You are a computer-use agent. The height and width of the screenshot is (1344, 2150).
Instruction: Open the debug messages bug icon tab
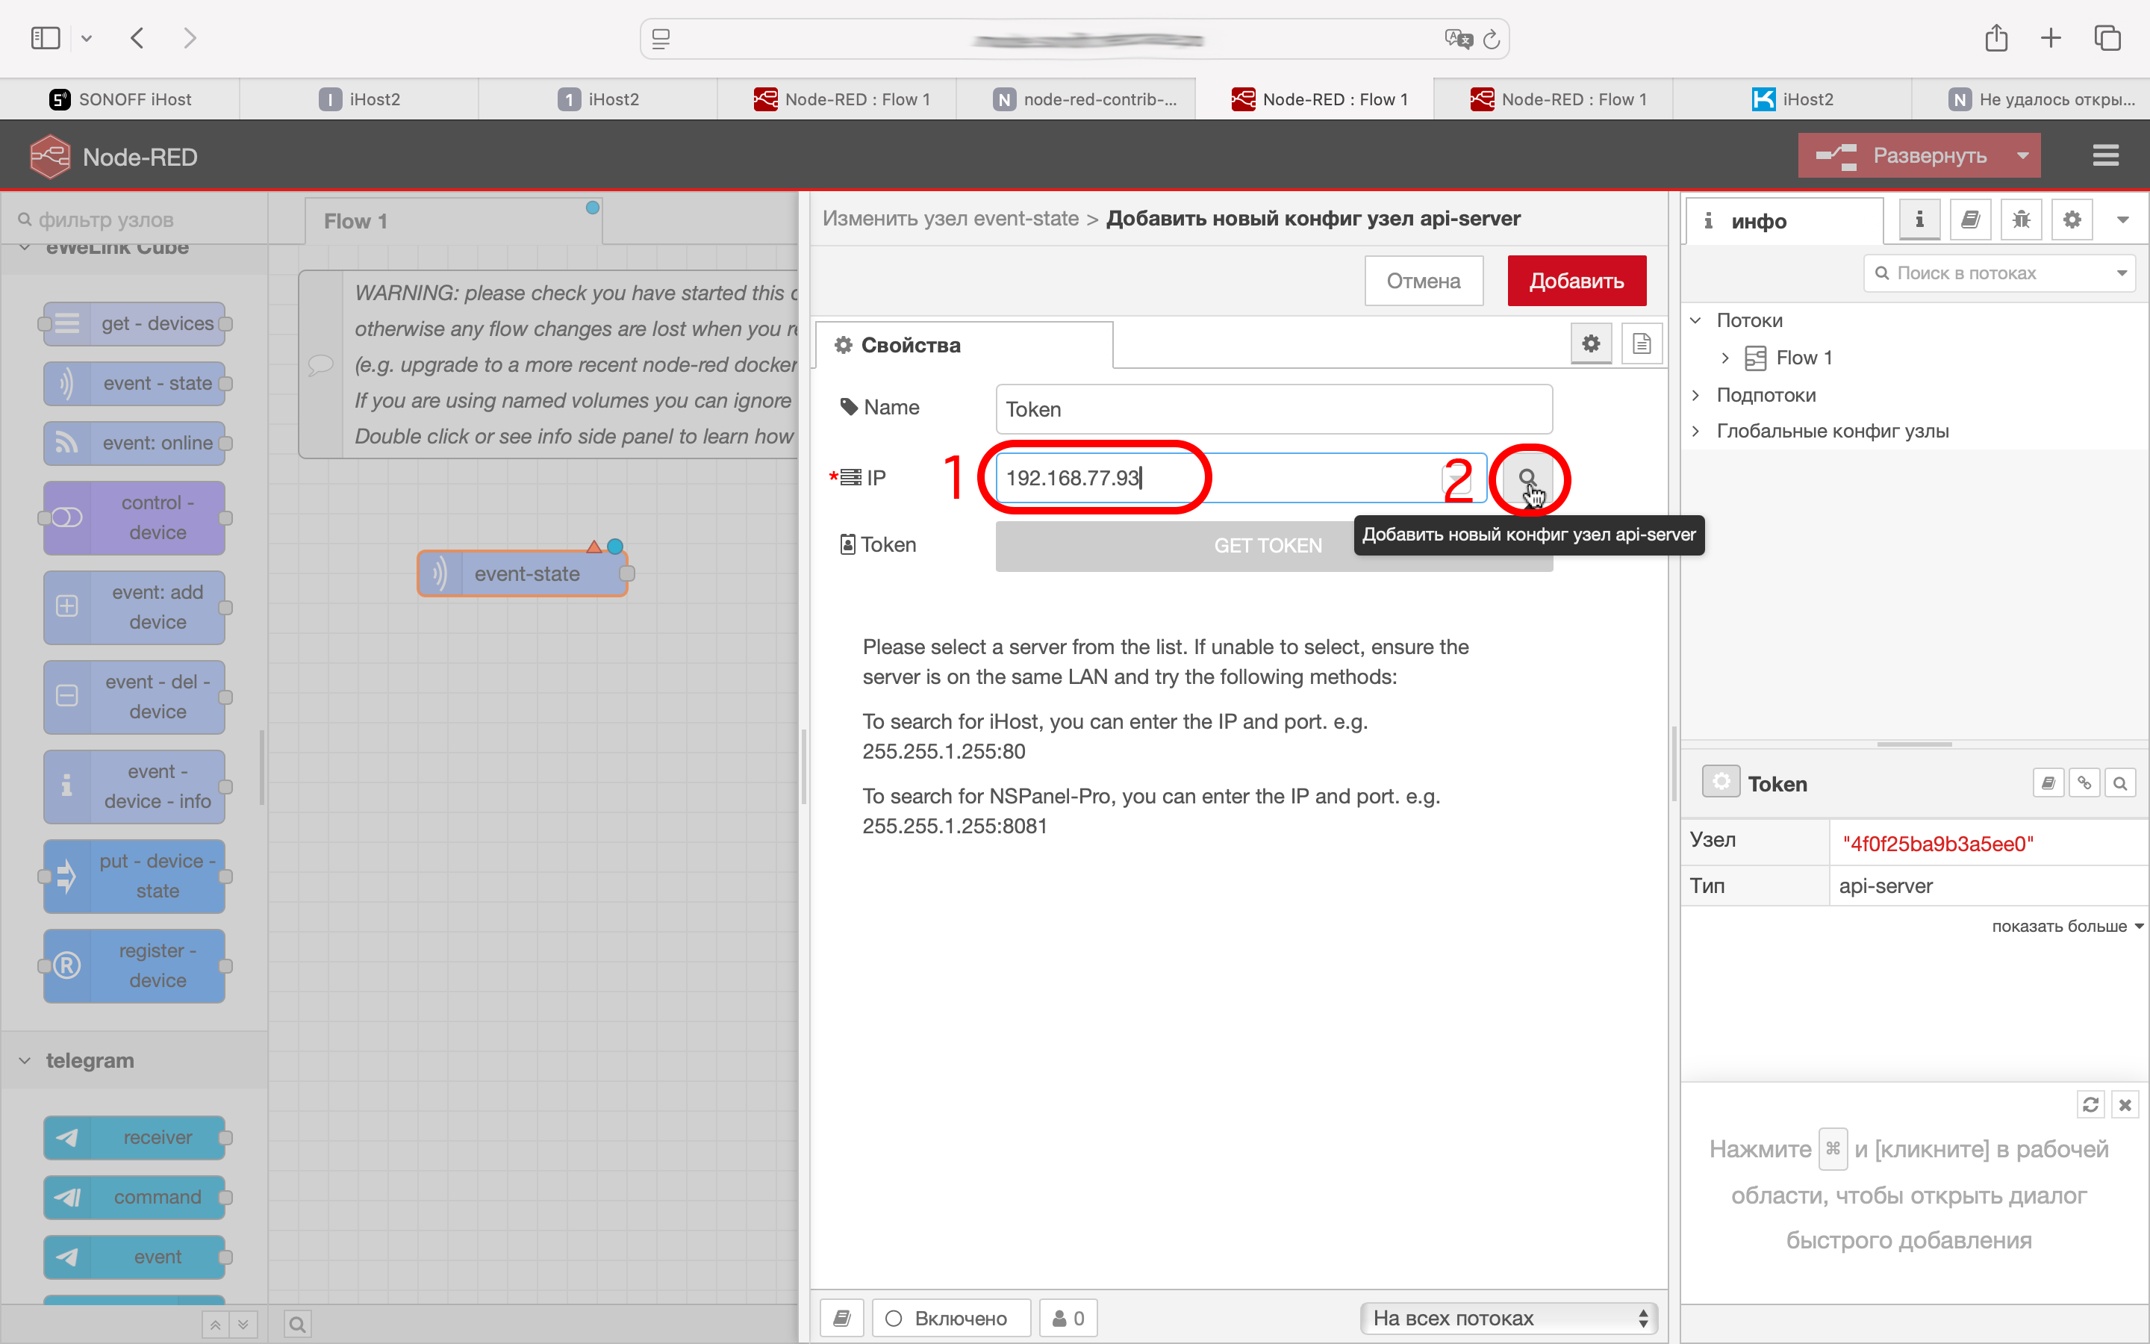(2020, 220)
